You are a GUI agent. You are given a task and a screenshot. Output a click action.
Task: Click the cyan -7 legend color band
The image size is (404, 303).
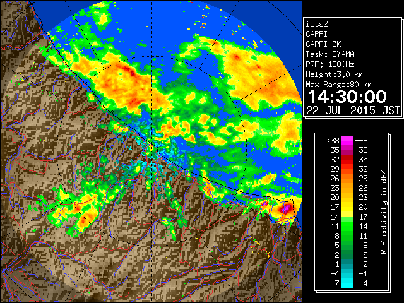(x=347, y=283)
